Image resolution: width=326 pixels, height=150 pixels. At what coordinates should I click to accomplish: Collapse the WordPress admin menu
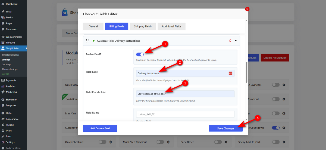(x=11, y=148)
